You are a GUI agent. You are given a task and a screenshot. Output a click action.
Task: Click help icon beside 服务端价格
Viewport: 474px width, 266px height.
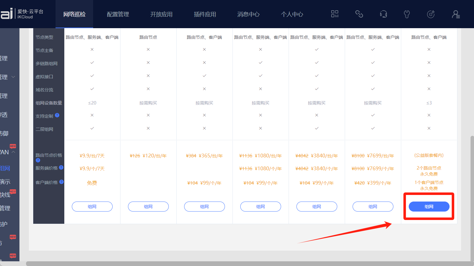pos(61,167)
